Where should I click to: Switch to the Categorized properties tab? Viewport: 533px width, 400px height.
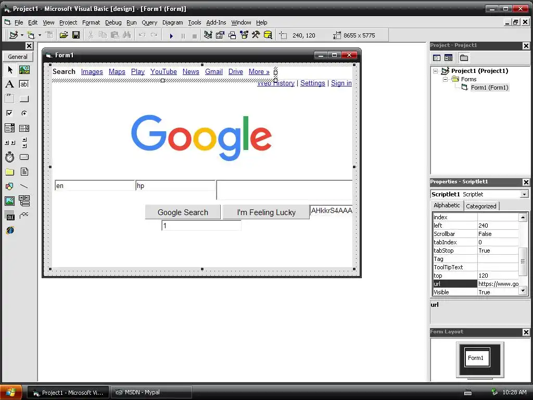(481, 206)
